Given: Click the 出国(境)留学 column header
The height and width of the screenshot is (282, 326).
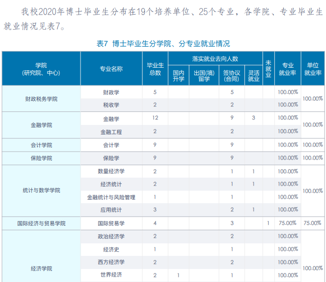Looking at the screenshot, I should [x=204, y=76].
